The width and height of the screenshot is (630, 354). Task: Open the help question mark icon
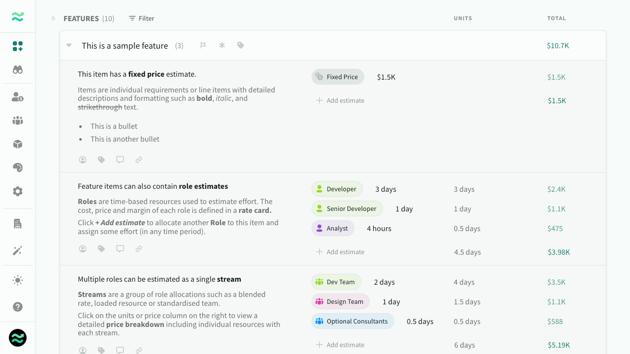point(18,307)
